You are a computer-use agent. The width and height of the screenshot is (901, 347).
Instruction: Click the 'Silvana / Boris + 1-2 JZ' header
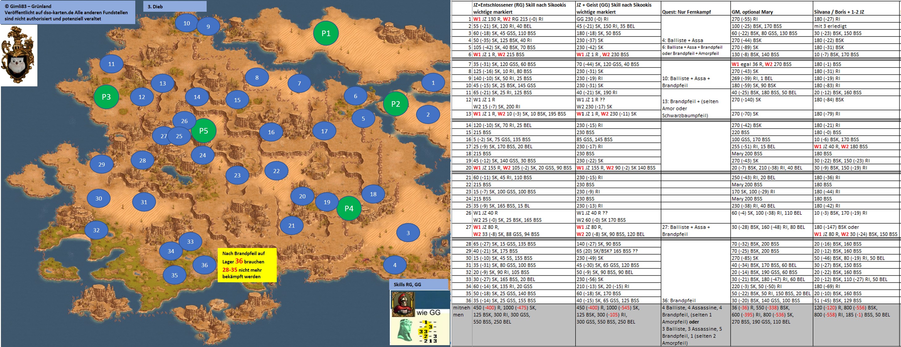tap(839, 12)
